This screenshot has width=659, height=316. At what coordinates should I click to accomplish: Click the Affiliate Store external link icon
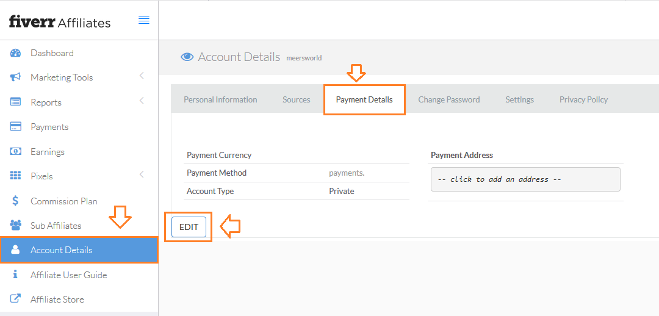pos(15,299)
